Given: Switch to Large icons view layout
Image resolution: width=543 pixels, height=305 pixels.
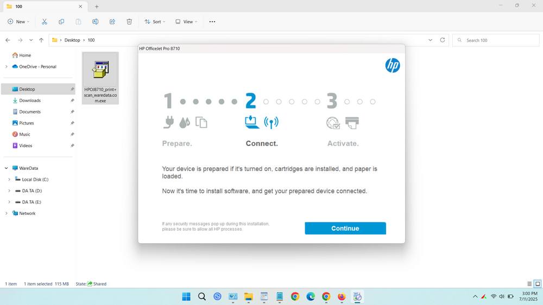Looking at the screenshot, I should (538, 284).
